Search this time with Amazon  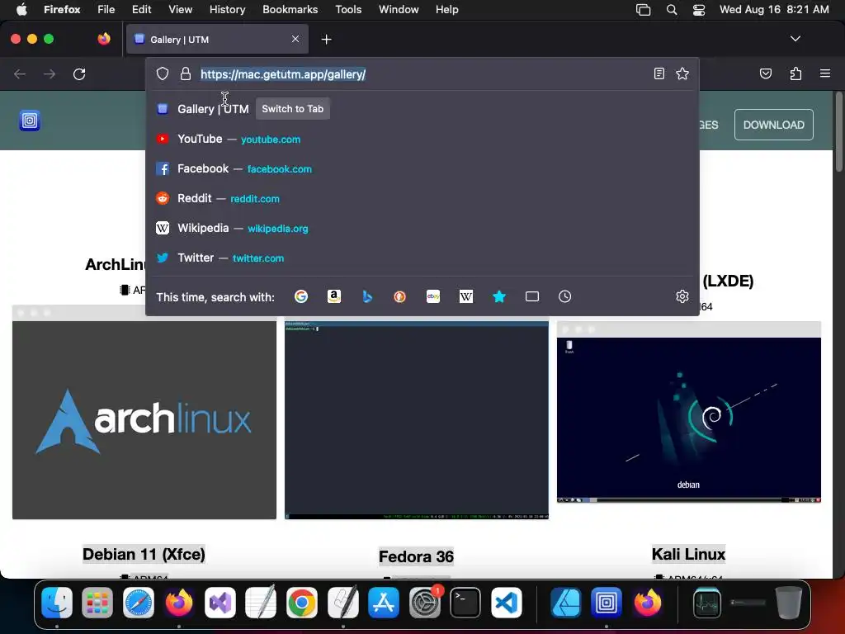tap(334, 296)
